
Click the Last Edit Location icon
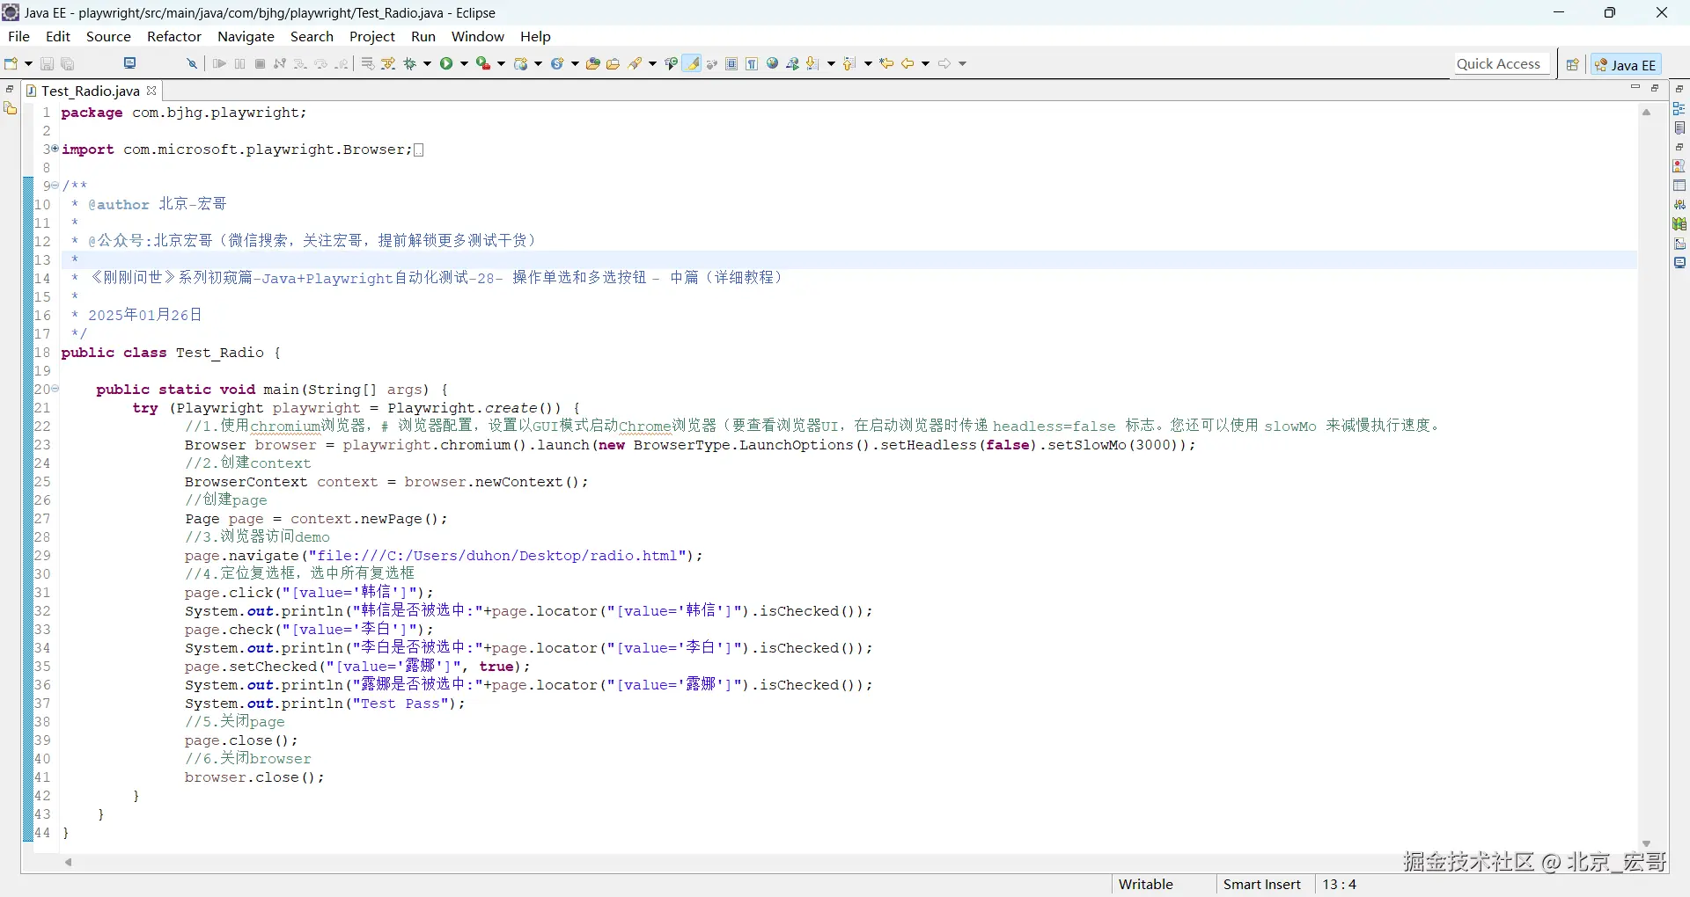887,63
